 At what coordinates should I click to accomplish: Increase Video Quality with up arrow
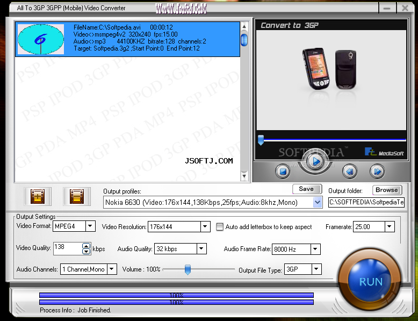pyautogui.click(x=86, y=246)
